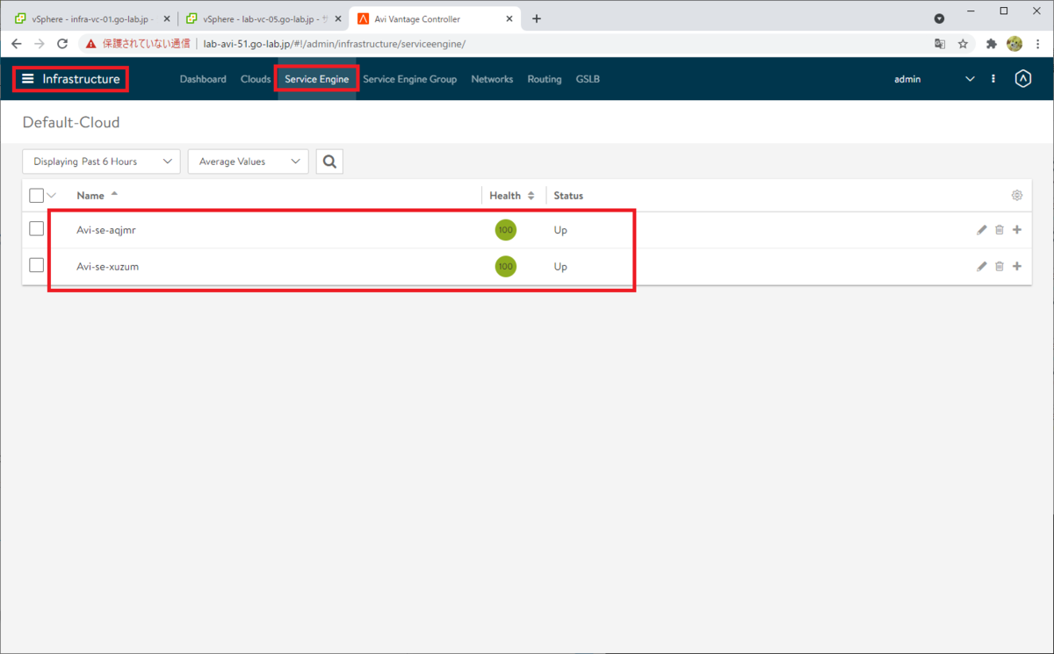Expand Avi-se-aqjmr row with plus icon
The width and height of the screenshot is (1054, 654).
tap(1017, 230)
